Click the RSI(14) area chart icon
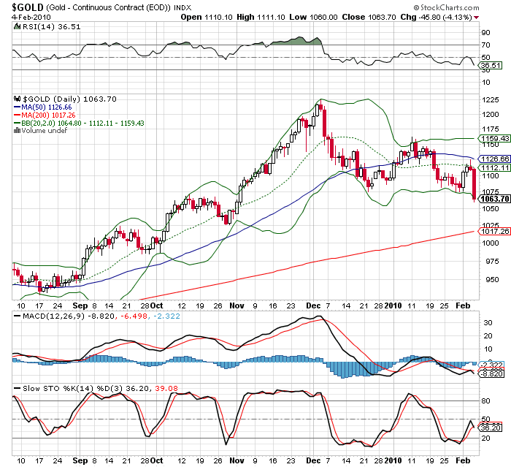The height and width of the screenshot is (467, 511). (17, 26)
